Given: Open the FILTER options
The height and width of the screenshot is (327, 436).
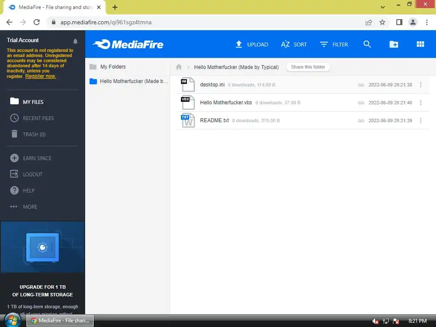Looking at the screenshot, I should point(334,44).
